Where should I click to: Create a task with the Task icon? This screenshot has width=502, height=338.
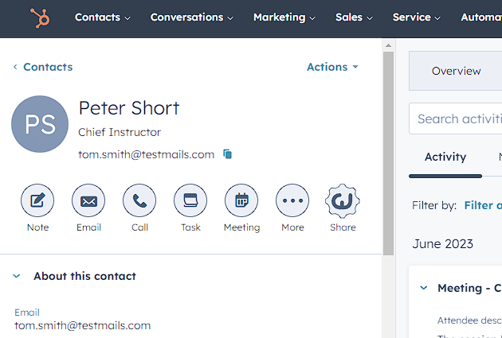190,201
